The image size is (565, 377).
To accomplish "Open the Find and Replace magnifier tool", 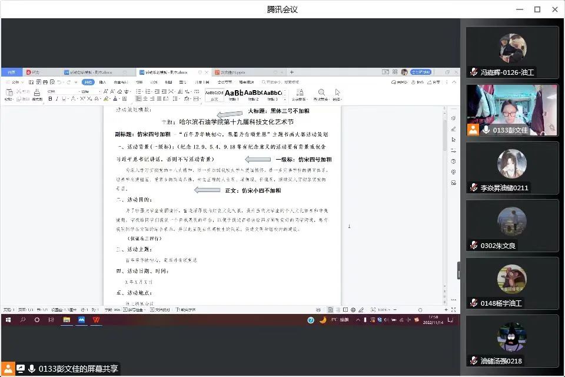I will point(321,93).
